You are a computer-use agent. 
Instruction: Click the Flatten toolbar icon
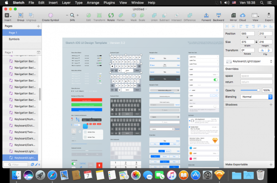121,15
